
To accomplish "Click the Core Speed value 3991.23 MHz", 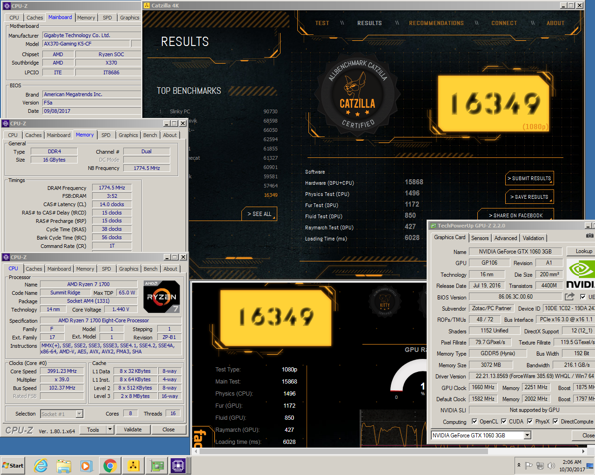I will tap(62, 371).
